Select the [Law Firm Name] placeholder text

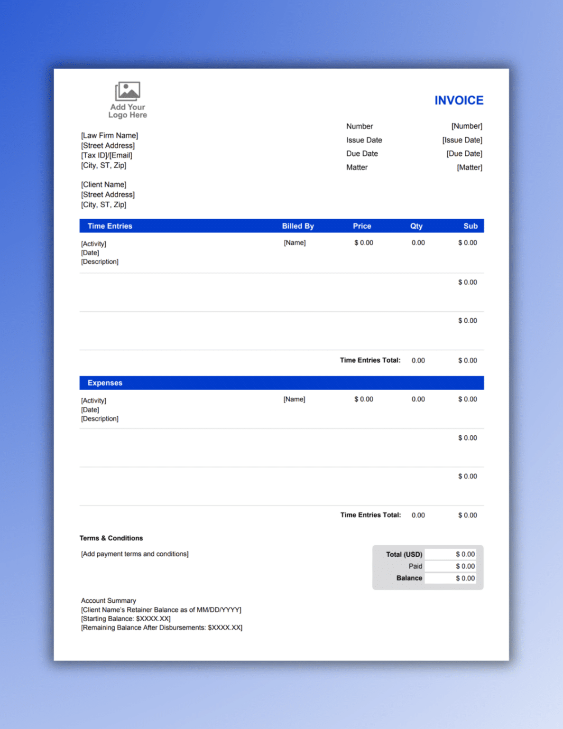tap(110, 135)
